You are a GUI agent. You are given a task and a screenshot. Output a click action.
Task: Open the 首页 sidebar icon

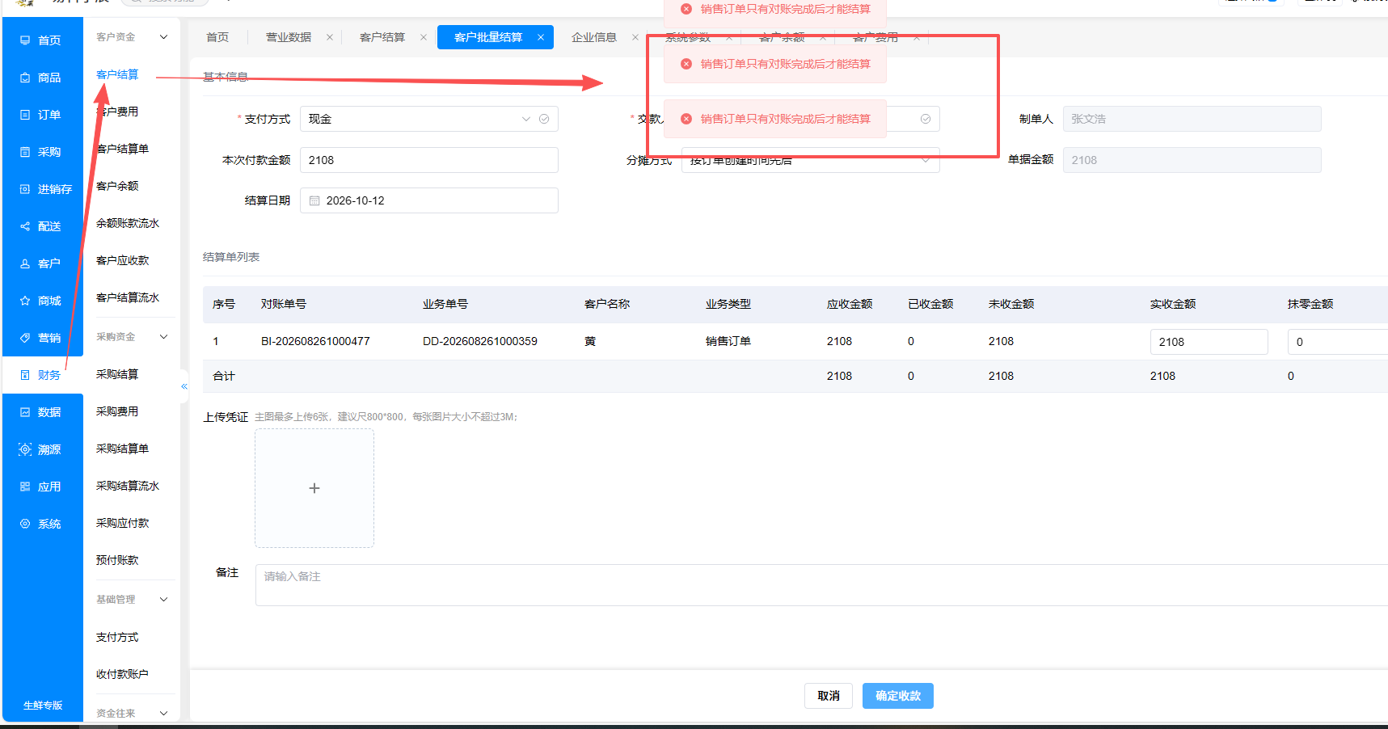pyautogui.click(x=25, y=40)
